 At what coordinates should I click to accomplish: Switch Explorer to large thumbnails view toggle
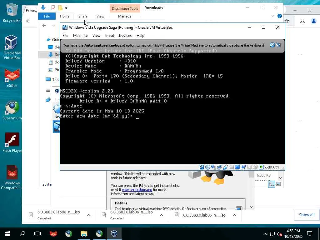coord(278,184)
